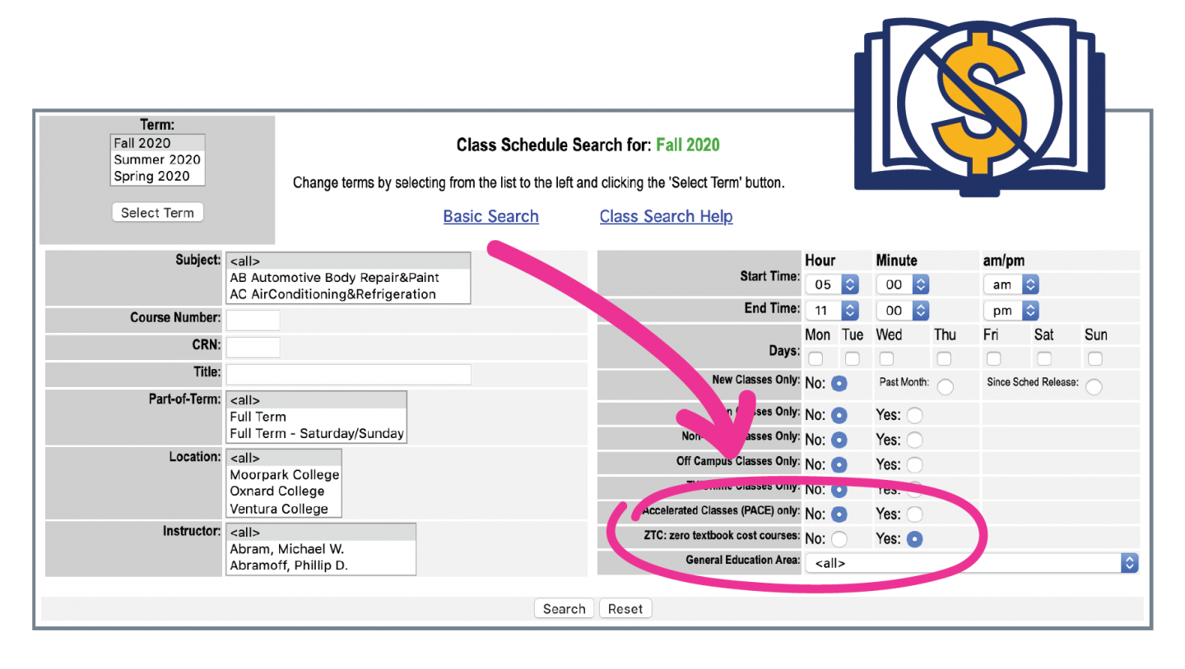Select Yes for Off Campus Classes Only
This screenshot has height=669, width=1185.
[914, 464]
